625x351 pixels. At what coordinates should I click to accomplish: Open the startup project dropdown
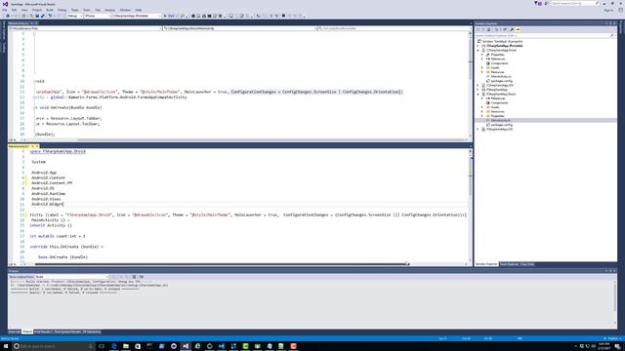pyautogui.click(x=137, y=16)
